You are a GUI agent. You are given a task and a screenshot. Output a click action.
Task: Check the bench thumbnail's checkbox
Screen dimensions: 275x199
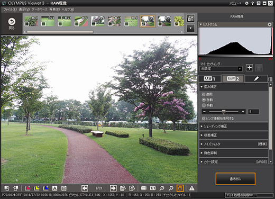[x=77, y=24]
